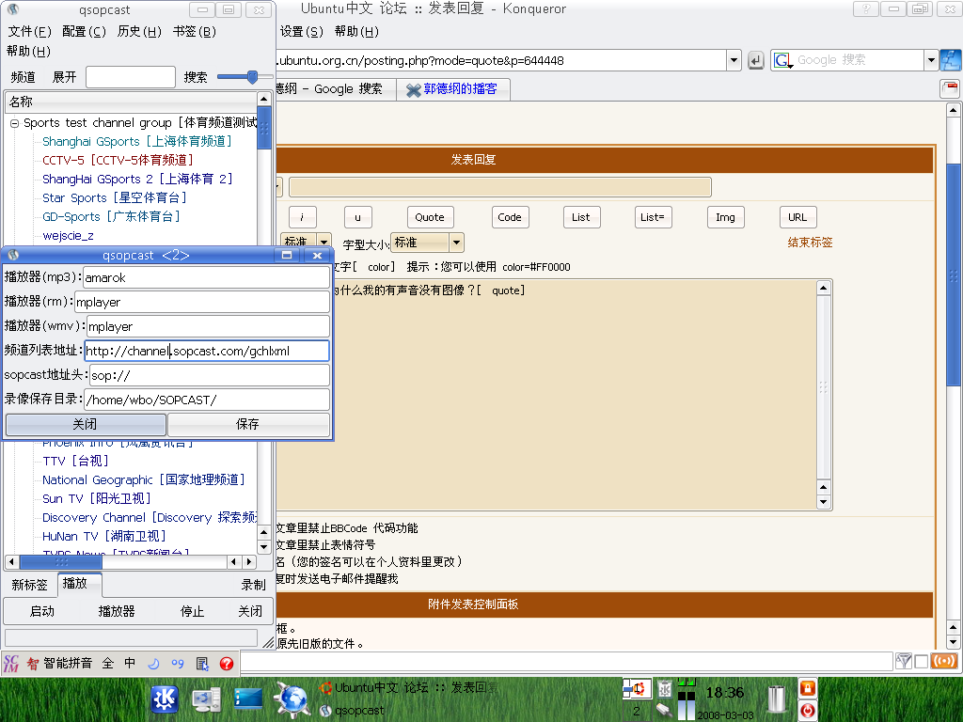Click the 停止 stop button in qsopcast
Screen dimensions: 963x722
point(192,611)
